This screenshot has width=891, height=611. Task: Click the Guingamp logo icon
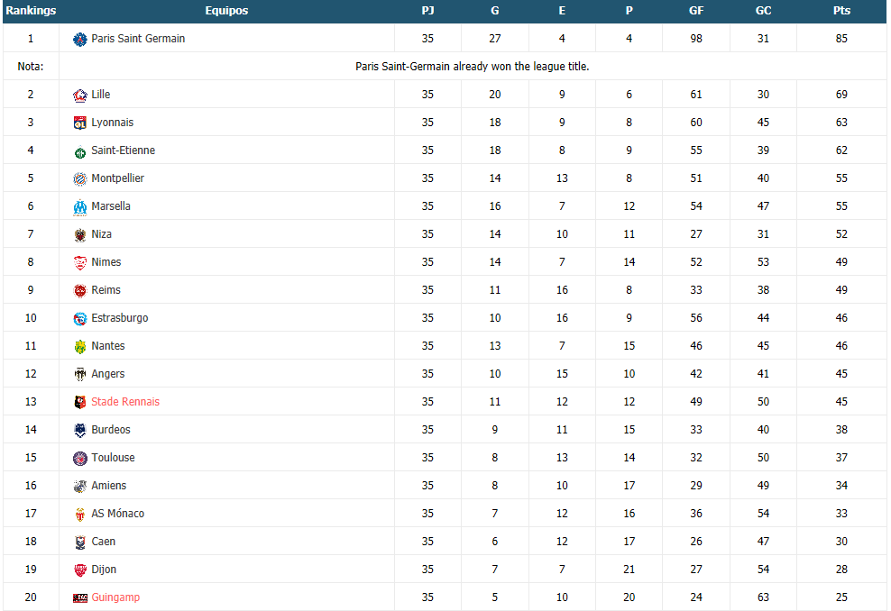(x=80, y=597)
